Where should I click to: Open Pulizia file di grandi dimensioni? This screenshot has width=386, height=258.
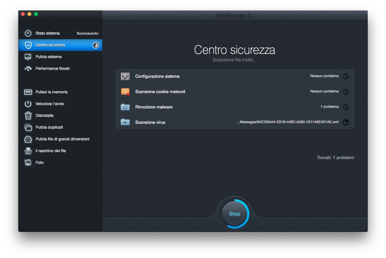pos(60,139)
